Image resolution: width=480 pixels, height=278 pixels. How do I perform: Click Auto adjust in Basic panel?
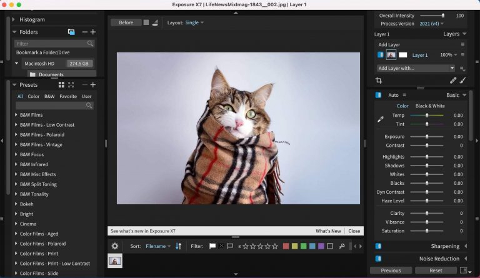(x=393, y=95)
